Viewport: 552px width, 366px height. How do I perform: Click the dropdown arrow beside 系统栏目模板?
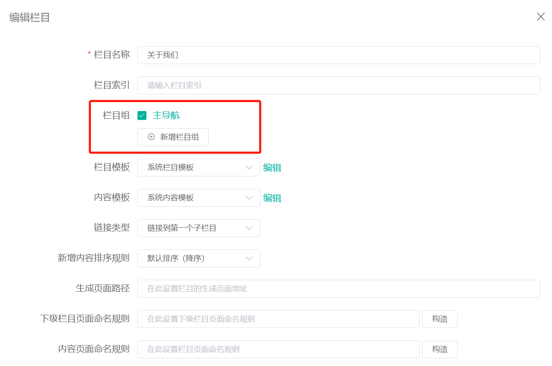[x=250, y=167]
